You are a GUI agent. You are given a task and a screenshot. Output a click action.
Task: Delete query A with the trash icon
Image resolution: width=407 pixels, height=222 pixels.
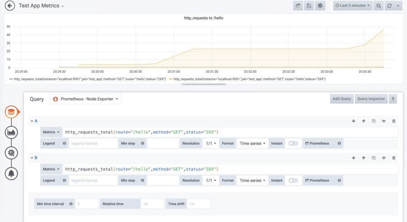coord(393,121)
